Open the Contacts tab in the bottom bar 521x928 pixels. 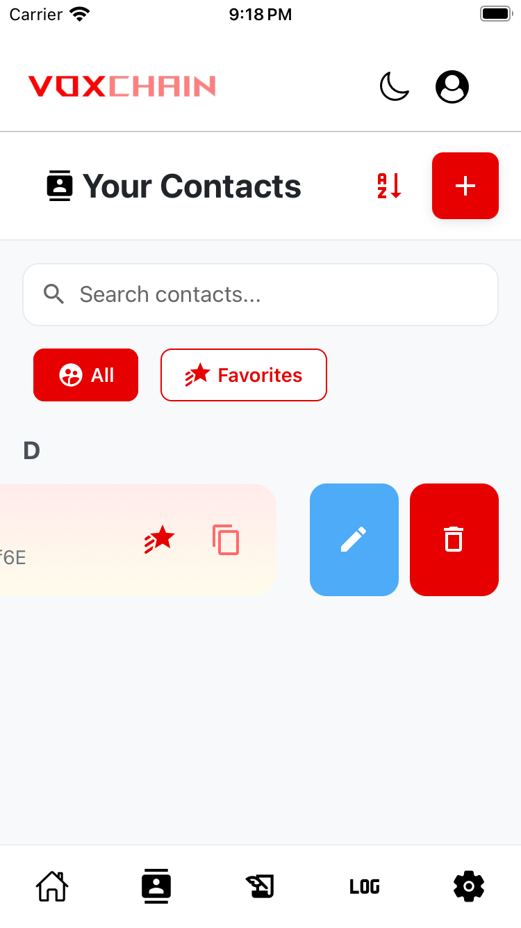pyautogui.click(x=156, y=886)
